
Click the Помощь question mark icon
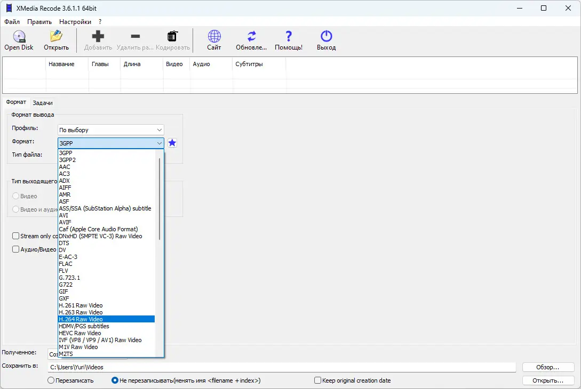coord(289,36)
